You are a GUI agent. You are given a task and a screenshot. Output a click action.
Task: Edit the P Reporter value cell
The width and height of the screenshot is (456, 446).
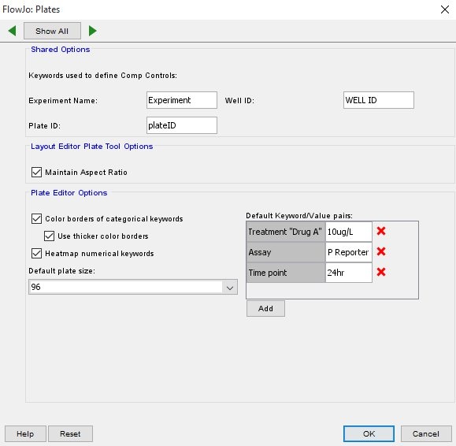349,252
